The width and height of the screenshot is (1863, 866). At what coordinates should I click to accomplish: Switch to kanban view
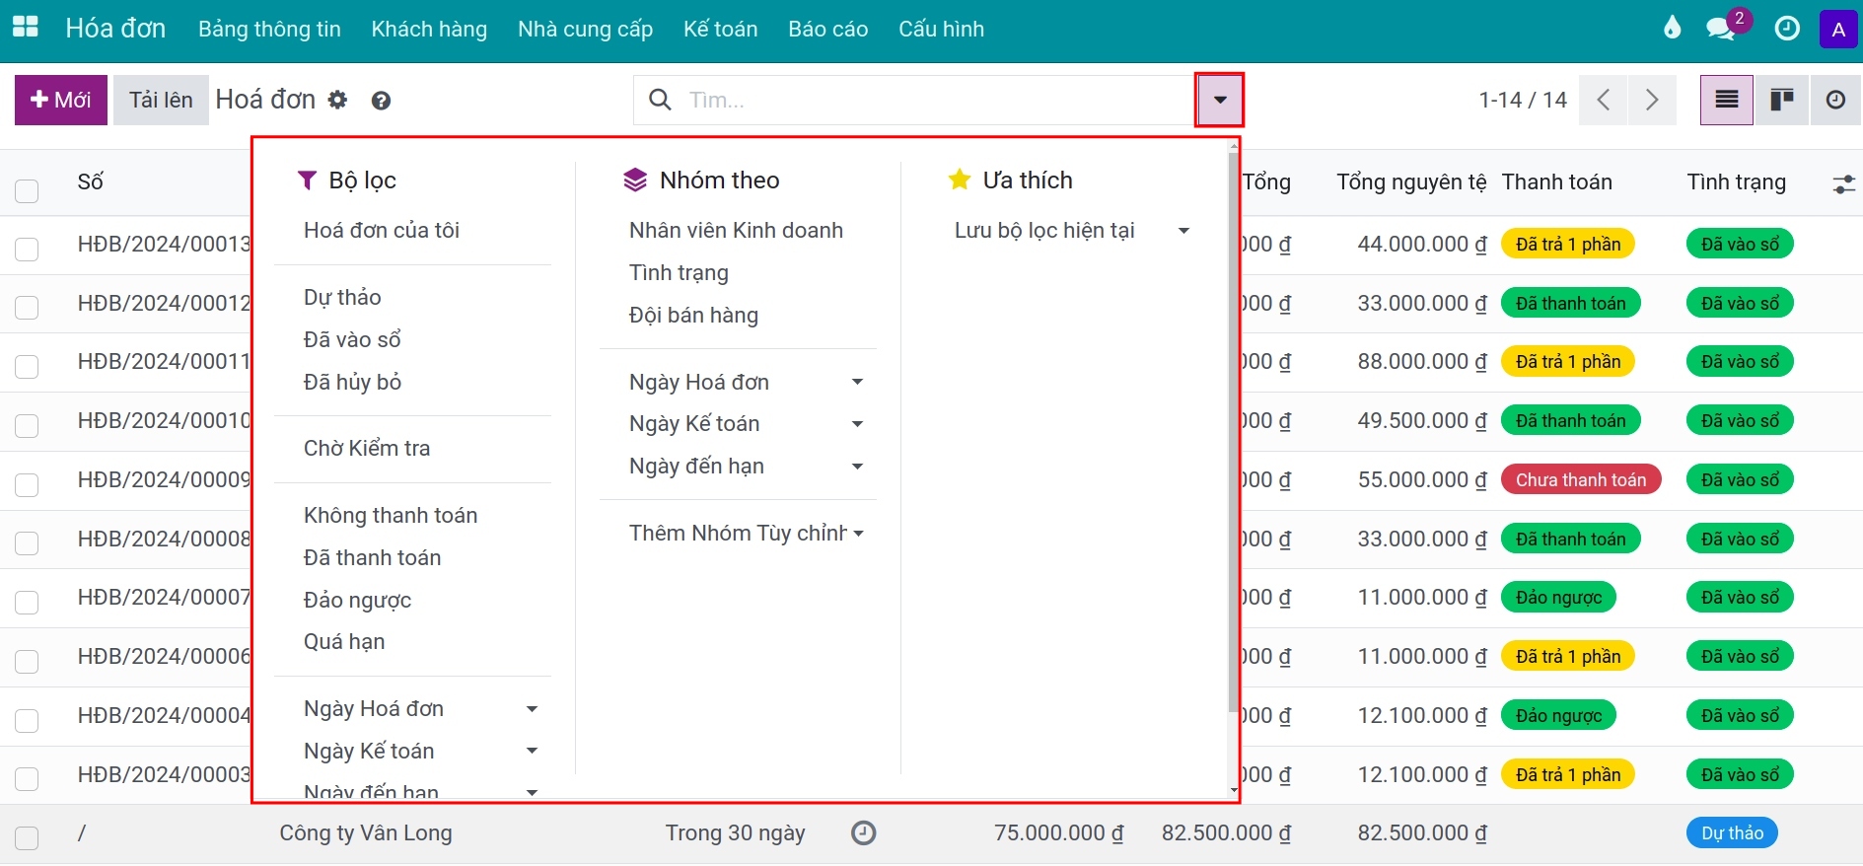pos(1781,100)
